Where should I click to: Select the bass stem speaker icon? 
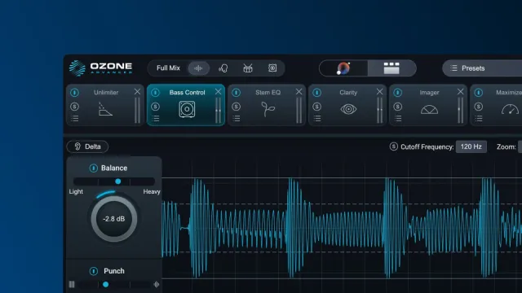click(272, 68)
